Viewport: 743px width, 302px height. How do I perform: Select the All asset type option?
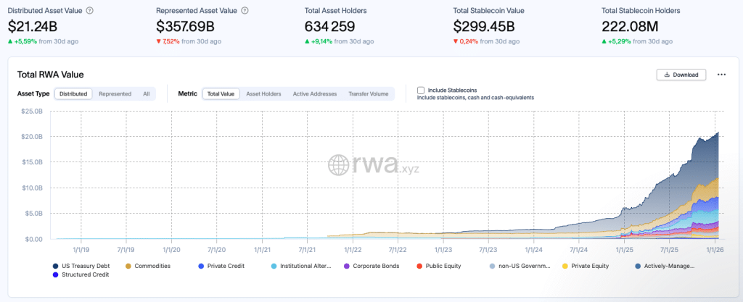tap(146, 93)
